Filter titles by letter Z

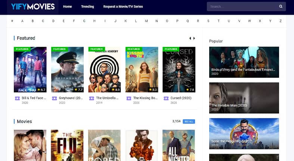click(x=281, y=21)
